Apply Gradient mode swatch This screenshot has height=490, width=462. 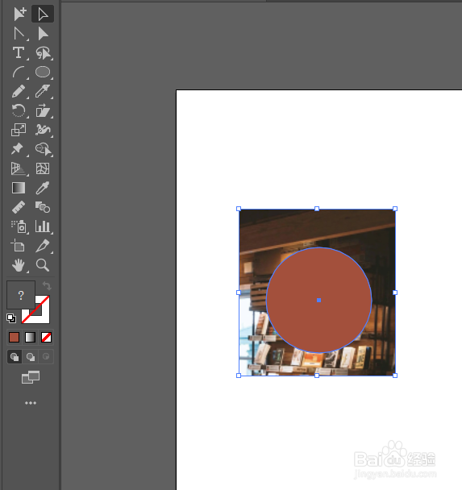pyautogui.click(x=30, y=337)
